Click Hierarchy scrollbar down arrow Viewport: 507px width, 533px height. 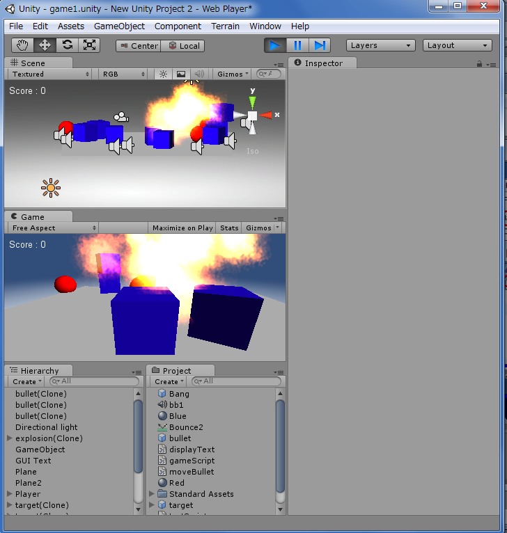(x=138, y=509)
